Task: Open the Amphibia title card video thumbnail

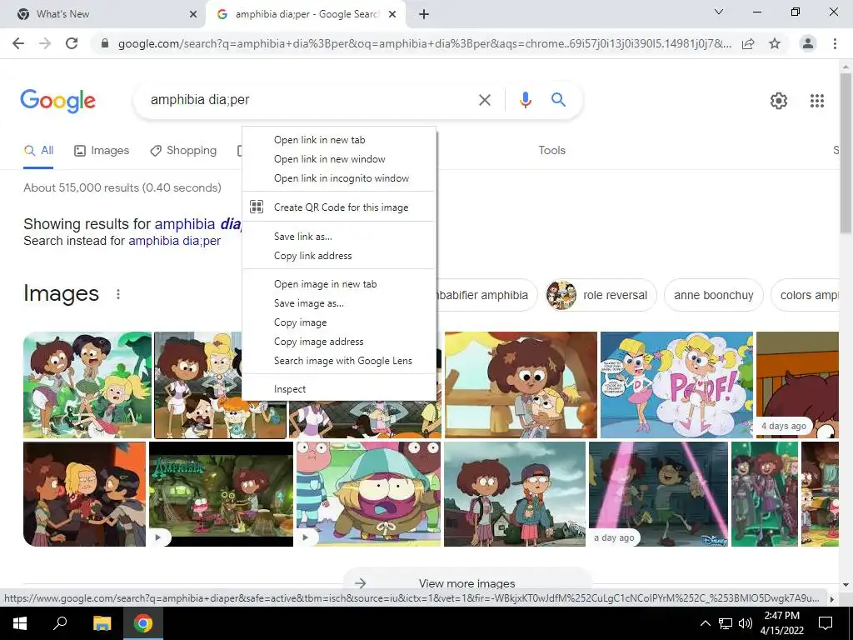Action: coord(221,493)
